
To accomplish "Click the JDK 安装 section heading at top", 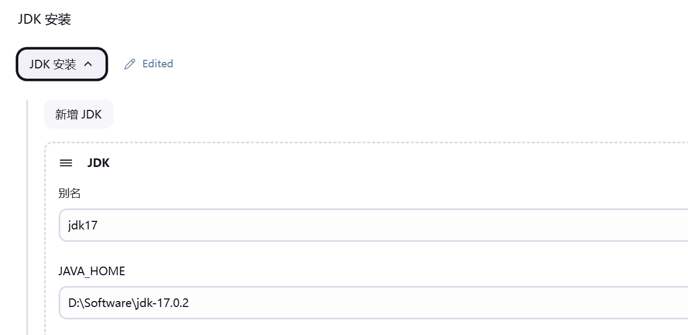I will [44, 19].
